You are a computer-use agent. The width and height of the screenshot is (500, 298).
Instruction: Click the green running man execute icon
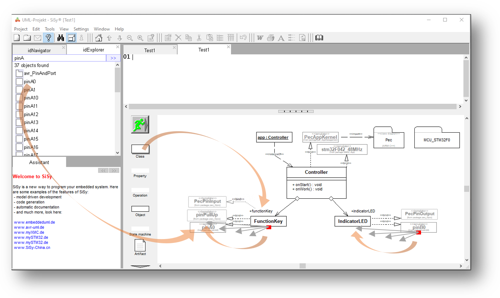(140, 124)
